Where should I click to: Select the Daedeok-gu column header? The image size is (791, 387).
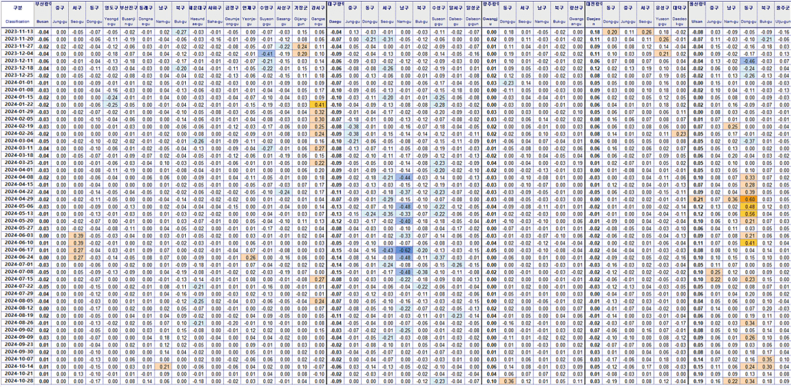tap(680, 22)
